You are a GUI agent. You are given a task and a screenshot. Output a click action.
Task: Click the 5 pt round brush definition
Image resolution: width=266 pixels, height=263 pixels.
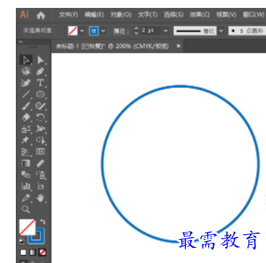[x=247, y=31]
